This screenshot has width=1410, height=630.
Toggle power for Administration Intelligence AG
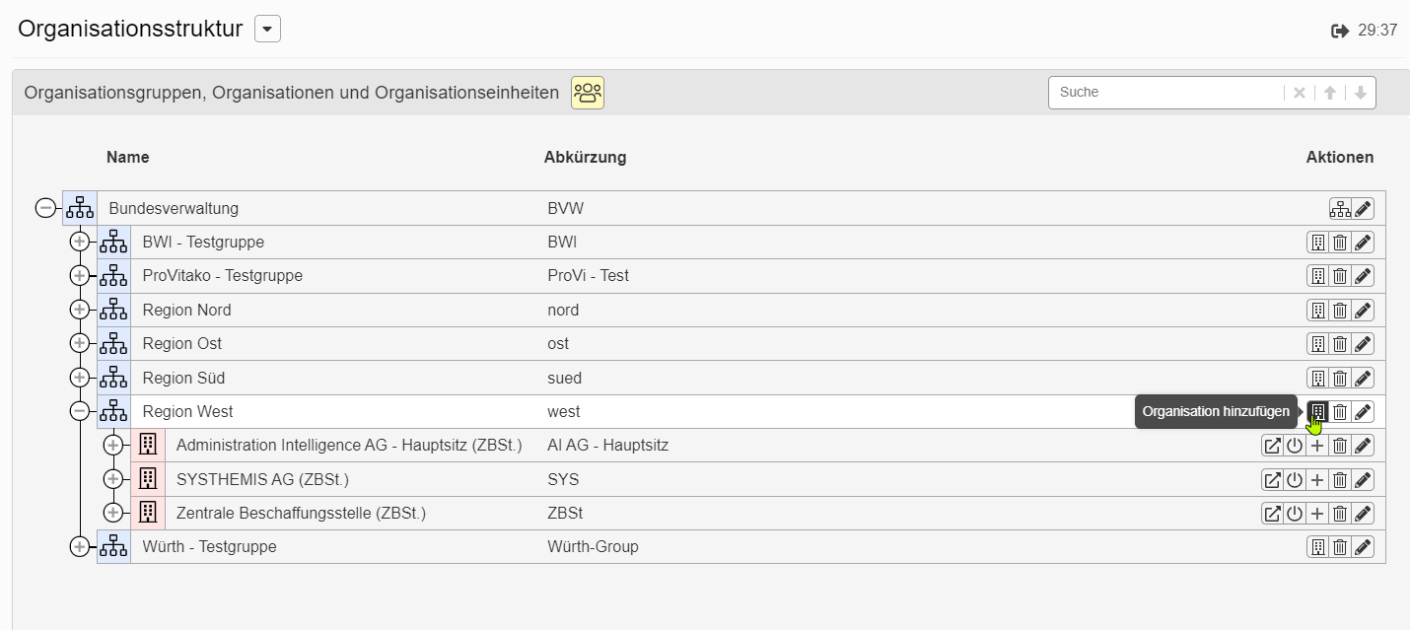point(1295,446)
